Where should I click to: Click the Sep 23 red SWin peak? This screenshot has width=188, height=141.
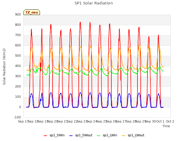(80, 22)
